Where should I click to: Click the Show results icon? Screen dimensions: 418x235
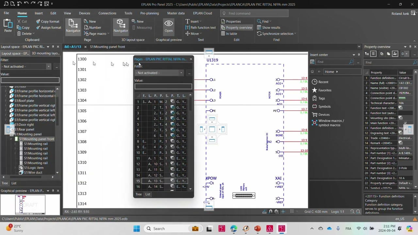259,28
